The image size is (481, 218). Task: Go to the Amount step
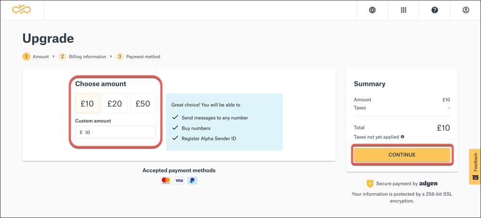pos(36,57)
